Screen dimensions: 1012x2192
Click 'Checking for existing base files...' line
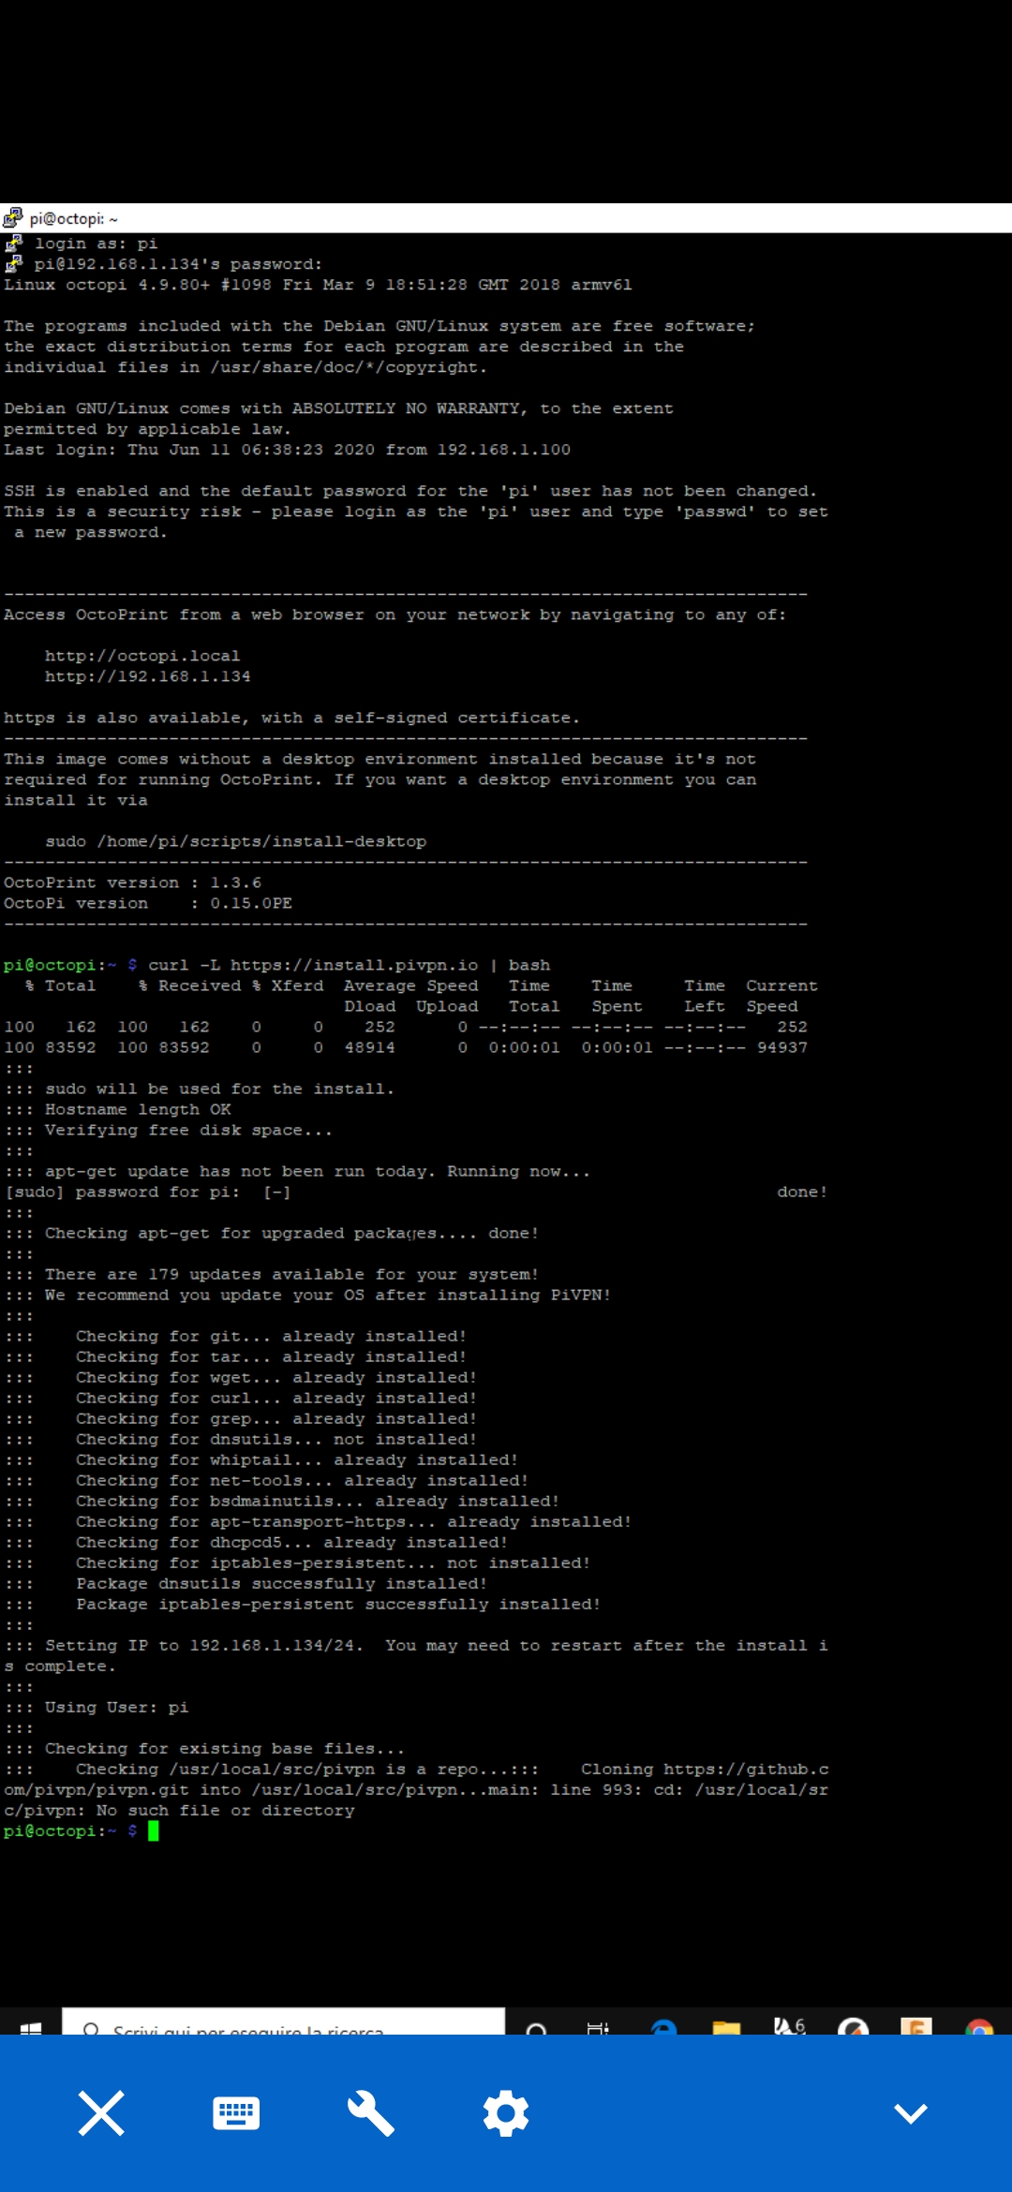tap(225, 1748)
